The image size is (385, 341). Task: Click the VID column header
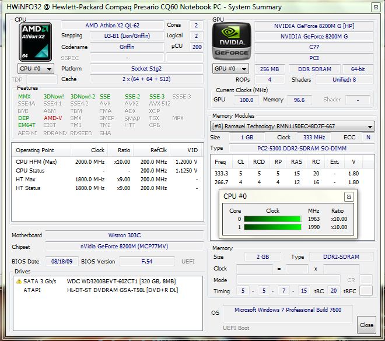point(186,150)
